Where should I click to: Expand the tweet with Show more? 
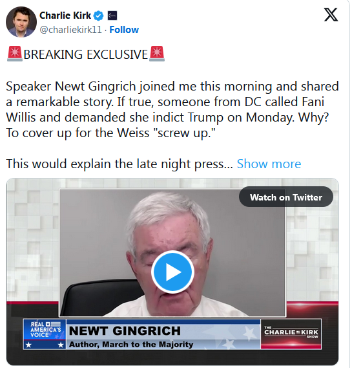(269, 164)
